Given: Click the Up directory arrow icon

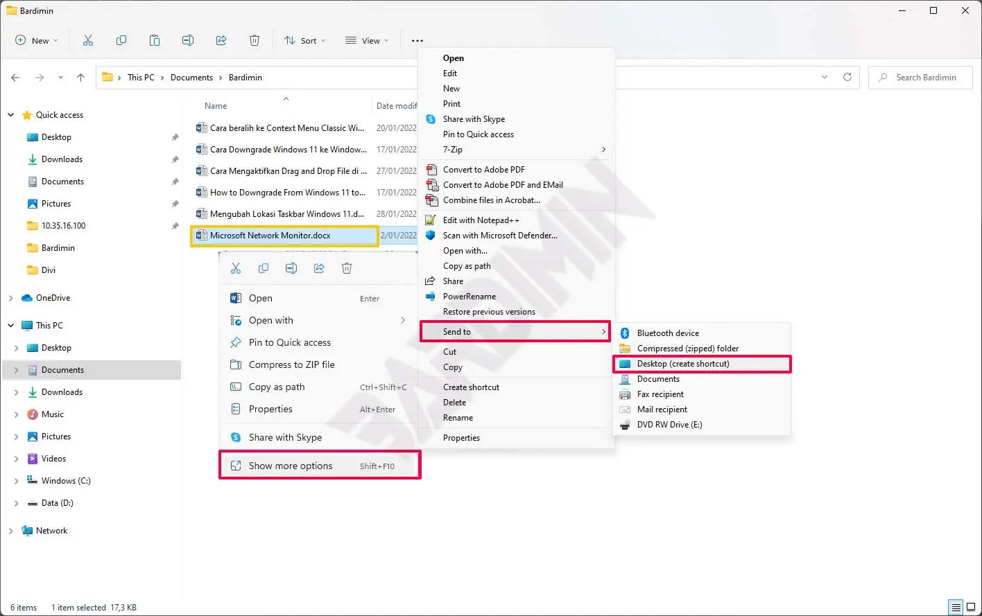Looking at the screenshot, I should [80, 78].
